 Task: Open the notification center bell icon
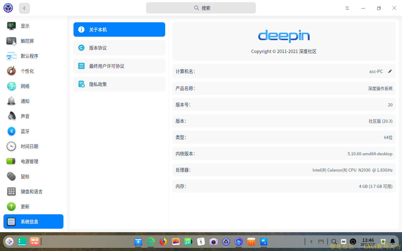coord(393,242)
